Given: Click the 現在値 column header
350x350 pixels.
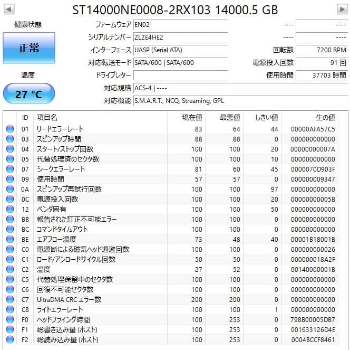Looking at the screenshot, I should coord(187,118).
